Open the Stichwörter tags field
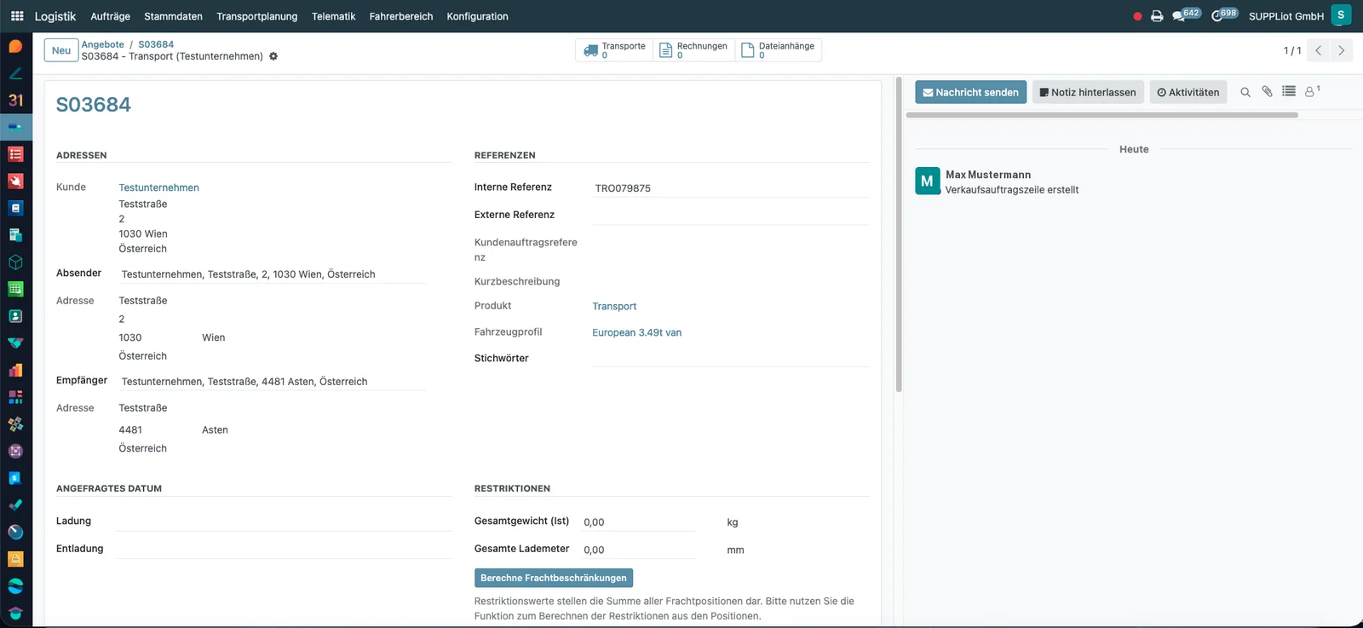The width and height of the screenshot is (1363, 628). (x=730, y=358)
